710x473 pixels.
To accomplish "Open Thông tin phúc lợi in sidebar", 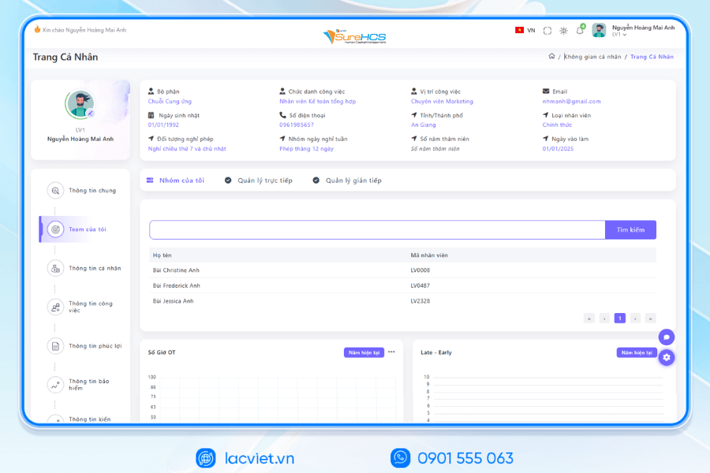I will pyautogui.click(x=95, y=346).
